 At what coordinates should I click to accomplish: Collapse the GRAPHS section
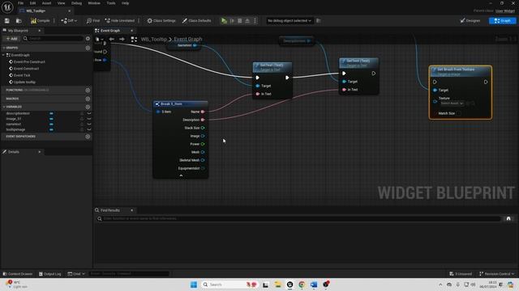pos(4,48)
